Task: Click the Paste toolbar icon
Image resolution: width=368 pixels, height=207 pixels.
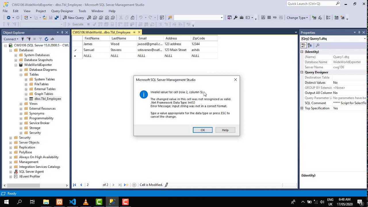Action: click(x=132, y=18)
